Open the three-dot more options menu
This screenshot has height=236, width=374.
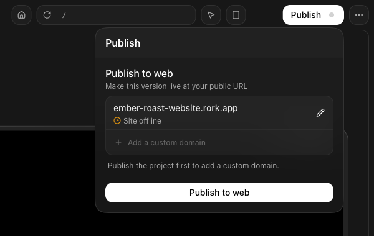pos(359,15)
